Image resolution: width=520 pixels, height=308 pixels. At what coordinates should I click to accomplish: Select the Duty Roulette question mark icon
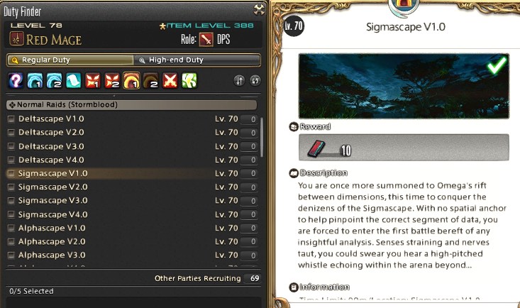[x=16, y=81]
